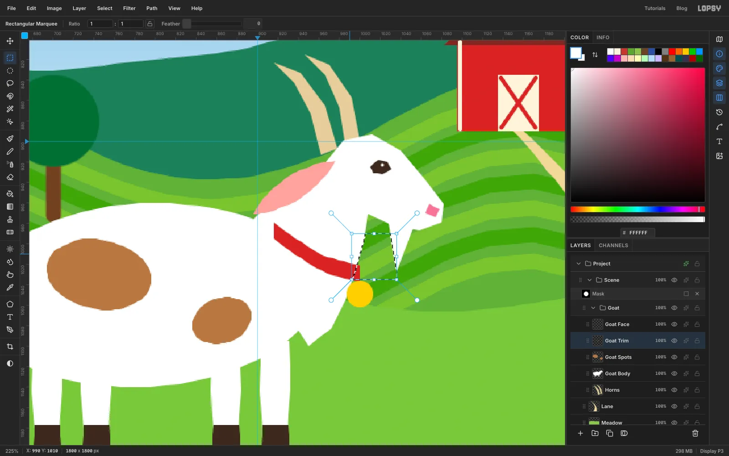Hide the Goat Trim layer
The height and width of the screenshot is (456, 729).
(x=674, y=341)
